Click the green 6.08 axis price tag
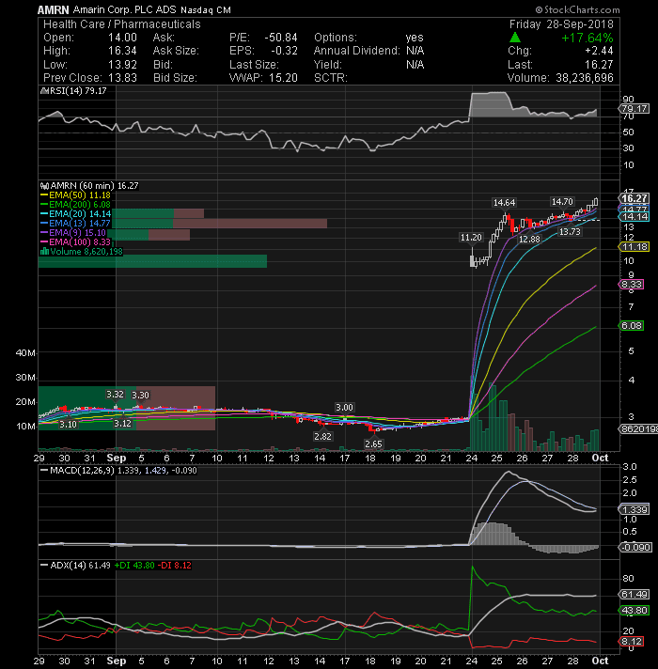This screenshot has width=658, height=669. [x=632, y=326]
